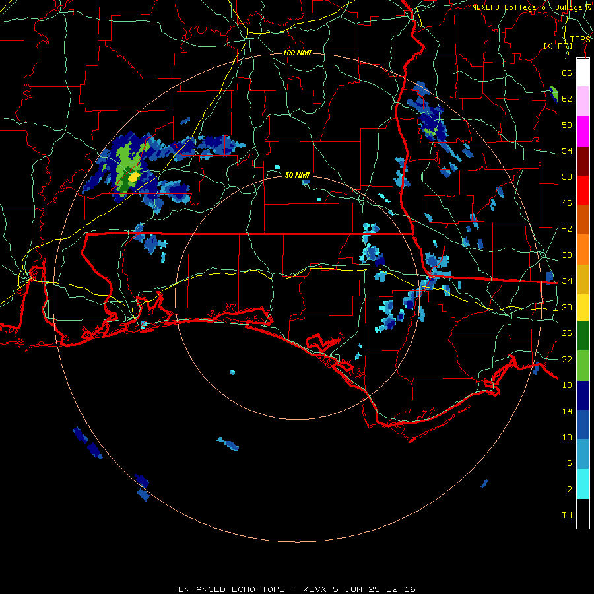Click the 'KEVX' radar site identifier
The height and width of the screenshot is (594, 594).
click(x=316, y=589)
